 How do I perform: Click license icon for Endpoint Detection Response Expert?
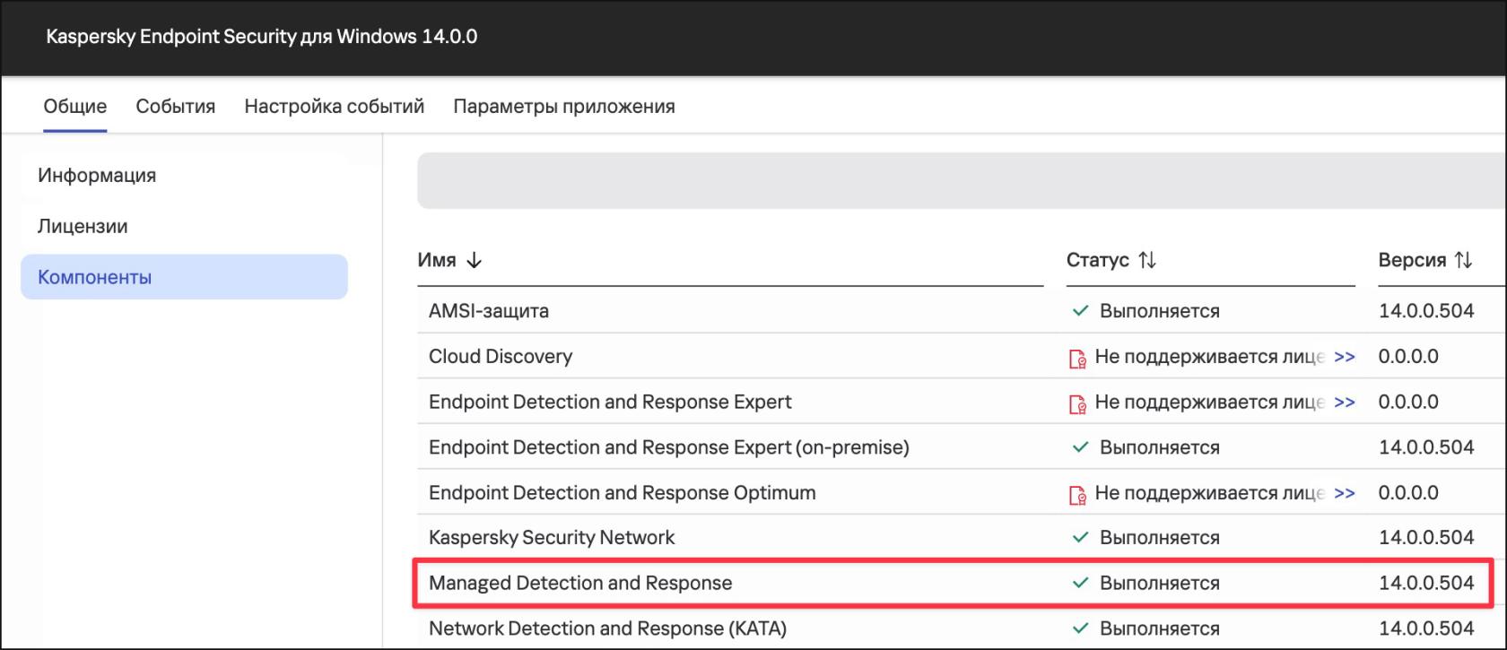[1077, 403]
